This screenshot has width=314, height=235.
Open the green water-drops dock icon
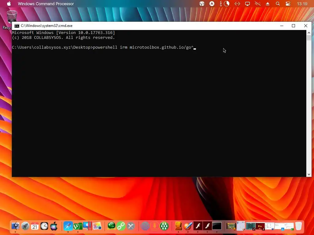pos(164,226)
